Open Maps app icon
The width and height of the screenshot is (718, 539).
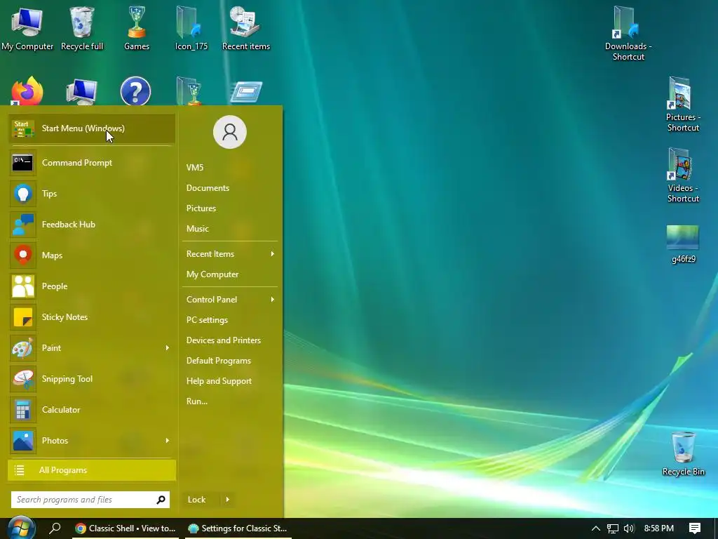point(23,255)
